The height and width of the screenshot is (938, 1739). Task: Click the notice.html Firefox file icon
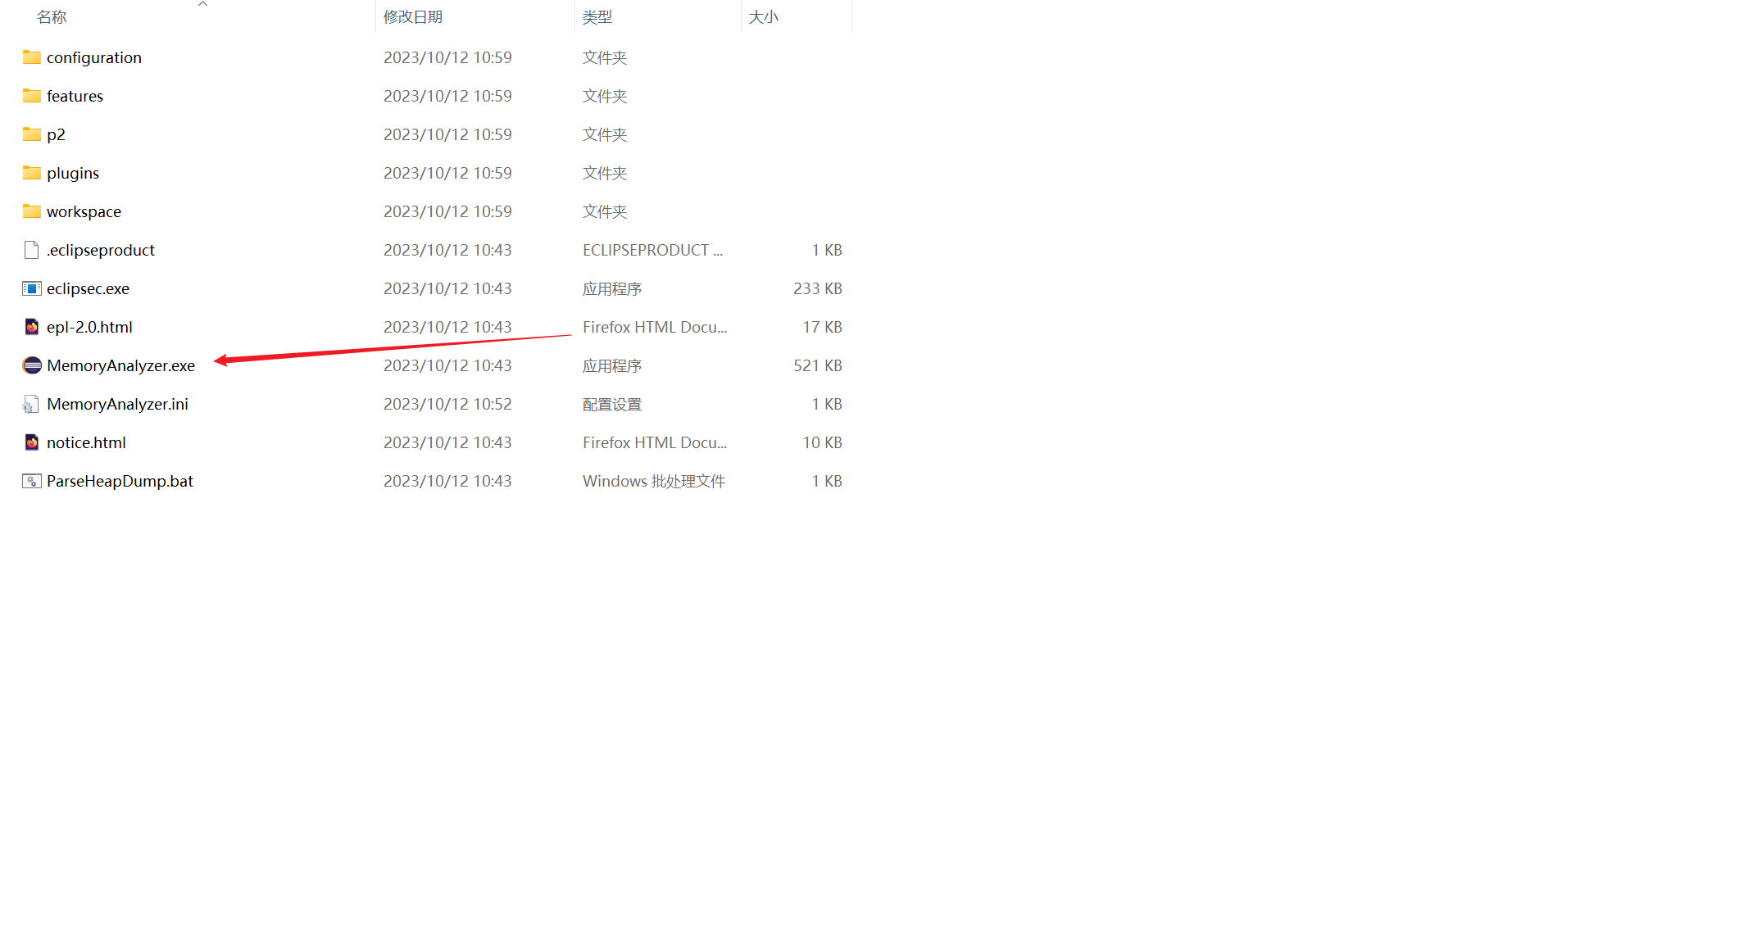[31, 442]
